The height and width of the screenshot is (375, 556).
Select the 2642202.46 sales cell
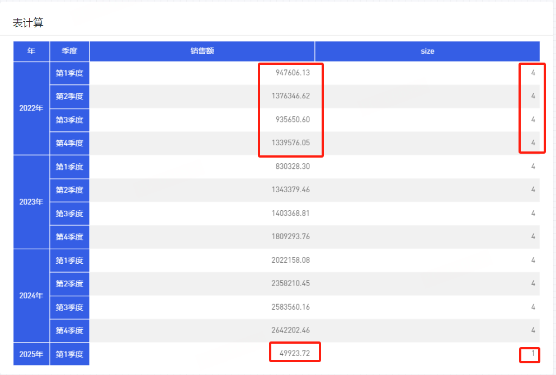coord(290,330)
